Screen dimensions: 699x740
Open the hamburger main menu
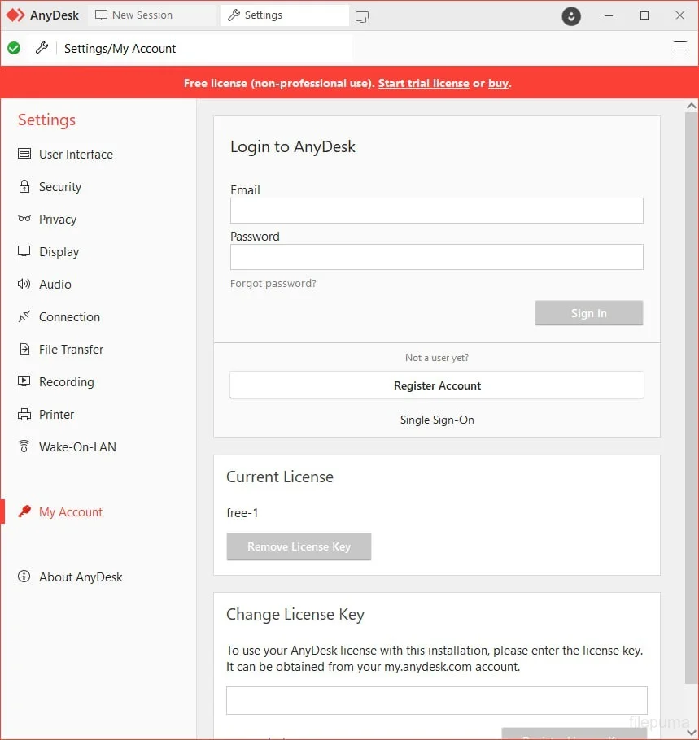679,48
